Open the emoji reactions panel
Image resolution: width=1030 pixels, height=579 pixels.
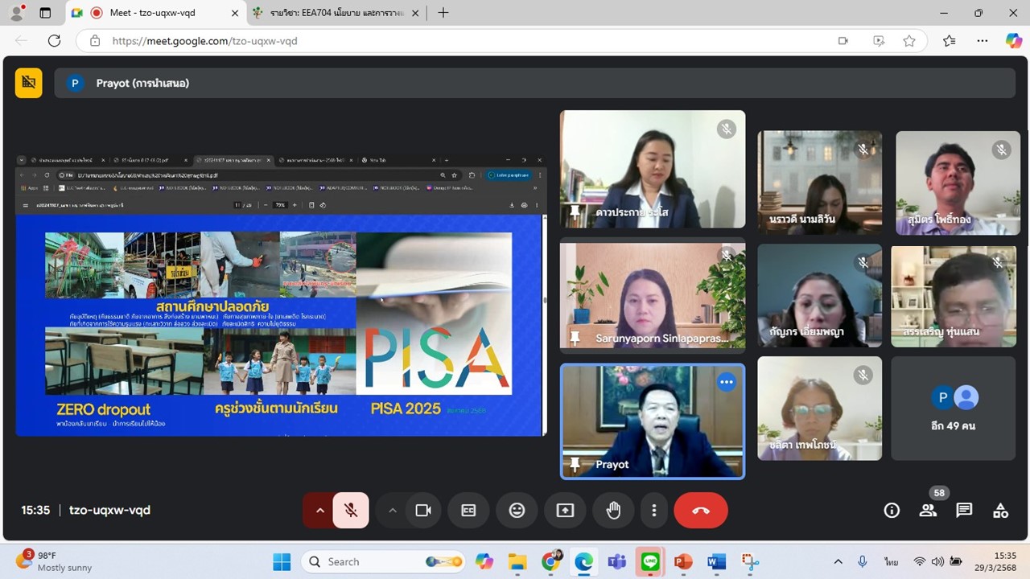coord(517,510)
